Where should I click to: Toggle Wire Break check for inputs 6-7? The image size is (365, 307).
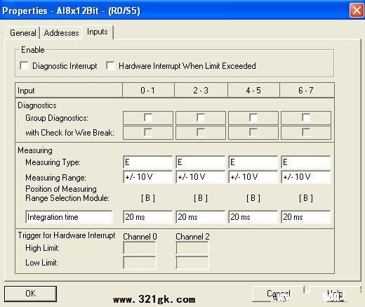point(306,133)
